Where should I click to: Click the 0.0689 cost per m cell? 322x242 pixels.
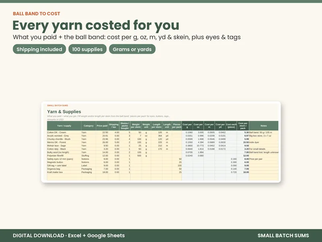pyautogui.click(x=209, y=142)
